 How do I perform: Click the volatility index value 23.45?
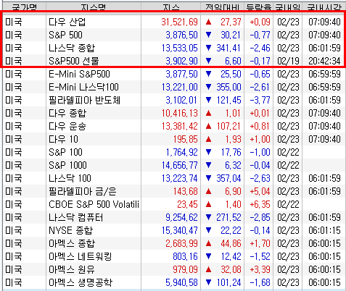click(x=188, y=204)
